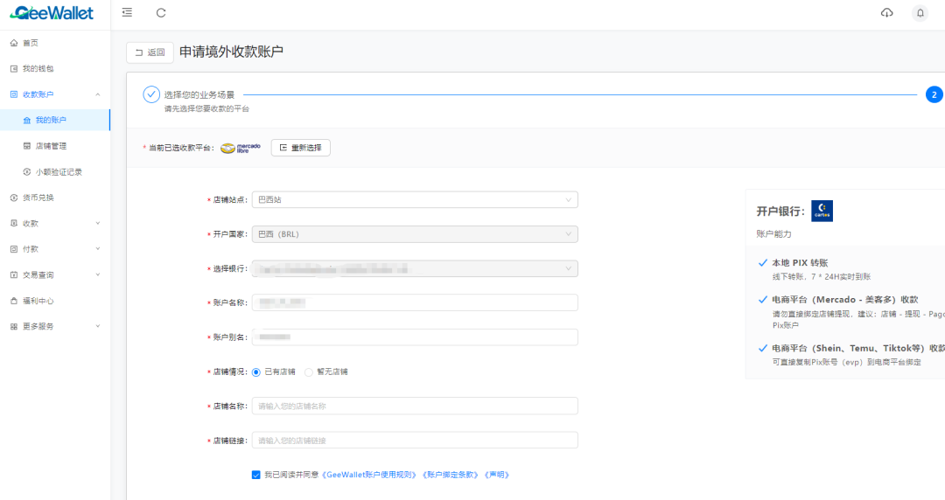The height and width of the screenshot is (500, 945).
Task: Open the 《声明》 link
Action: (x=497, y=475)
